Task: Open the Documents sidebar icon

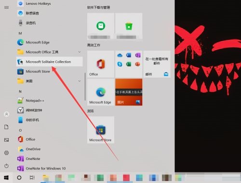Action: pos(6,127)
